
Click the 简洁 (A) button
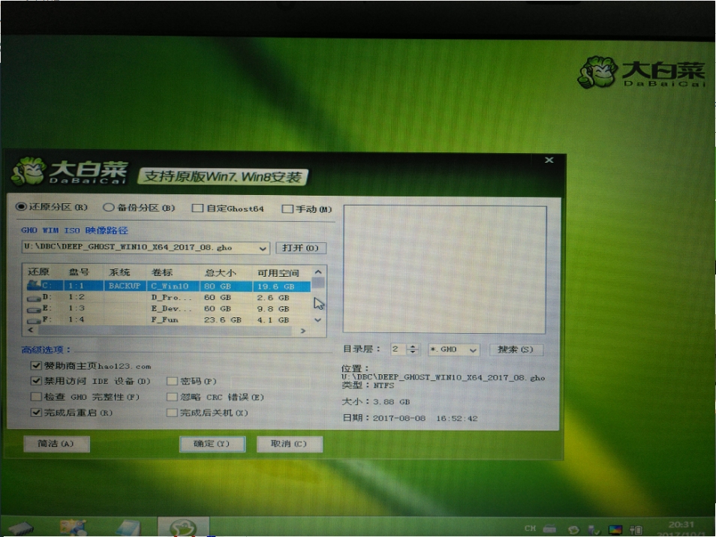[x=56, y=444]
